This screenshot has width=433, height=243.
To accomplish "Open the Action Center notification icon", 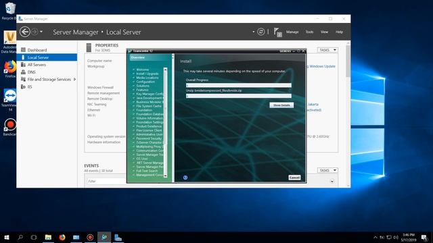I will [x=424, y=237].
